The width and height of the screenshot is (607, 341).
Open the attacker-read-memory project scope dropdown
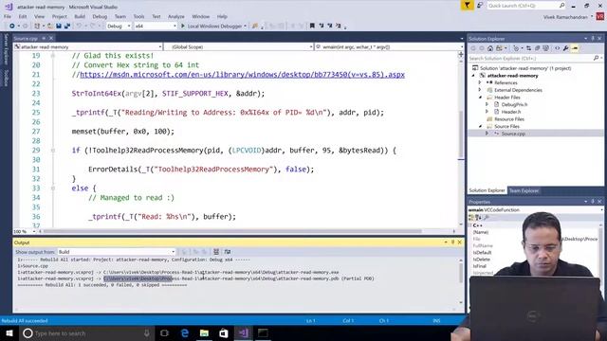point(88,46)
